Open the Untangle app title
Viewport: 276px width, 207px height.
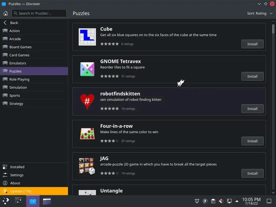(111, 191)
